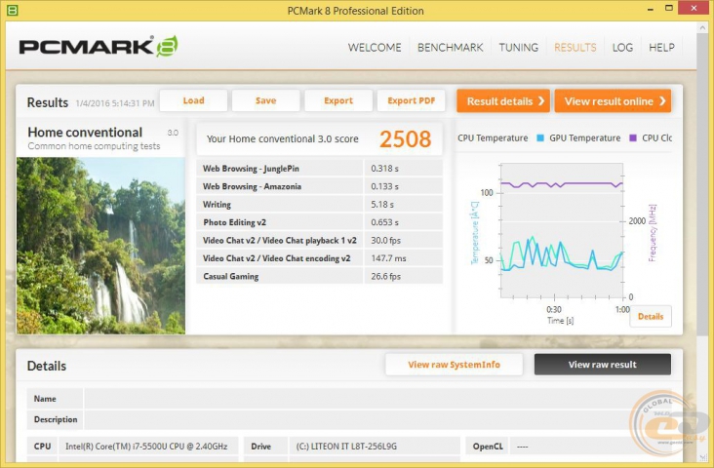714x468 pixels.
Task: Click the 0.133 s value
Action: pyautogui.click(x=384, y=186)
